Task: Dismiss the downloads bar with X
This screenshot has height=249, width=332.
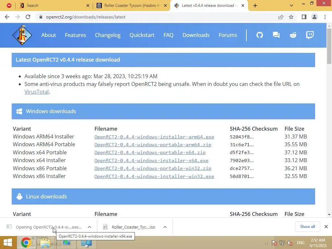Action: click(326, 227)
